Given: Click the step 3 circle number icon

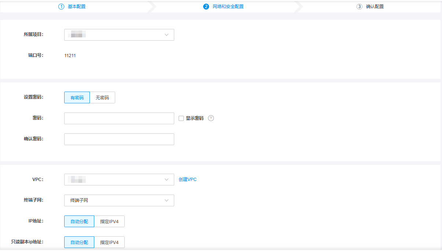Looking at the screenshot, I should pyautogui.click(x=359, y=7).
